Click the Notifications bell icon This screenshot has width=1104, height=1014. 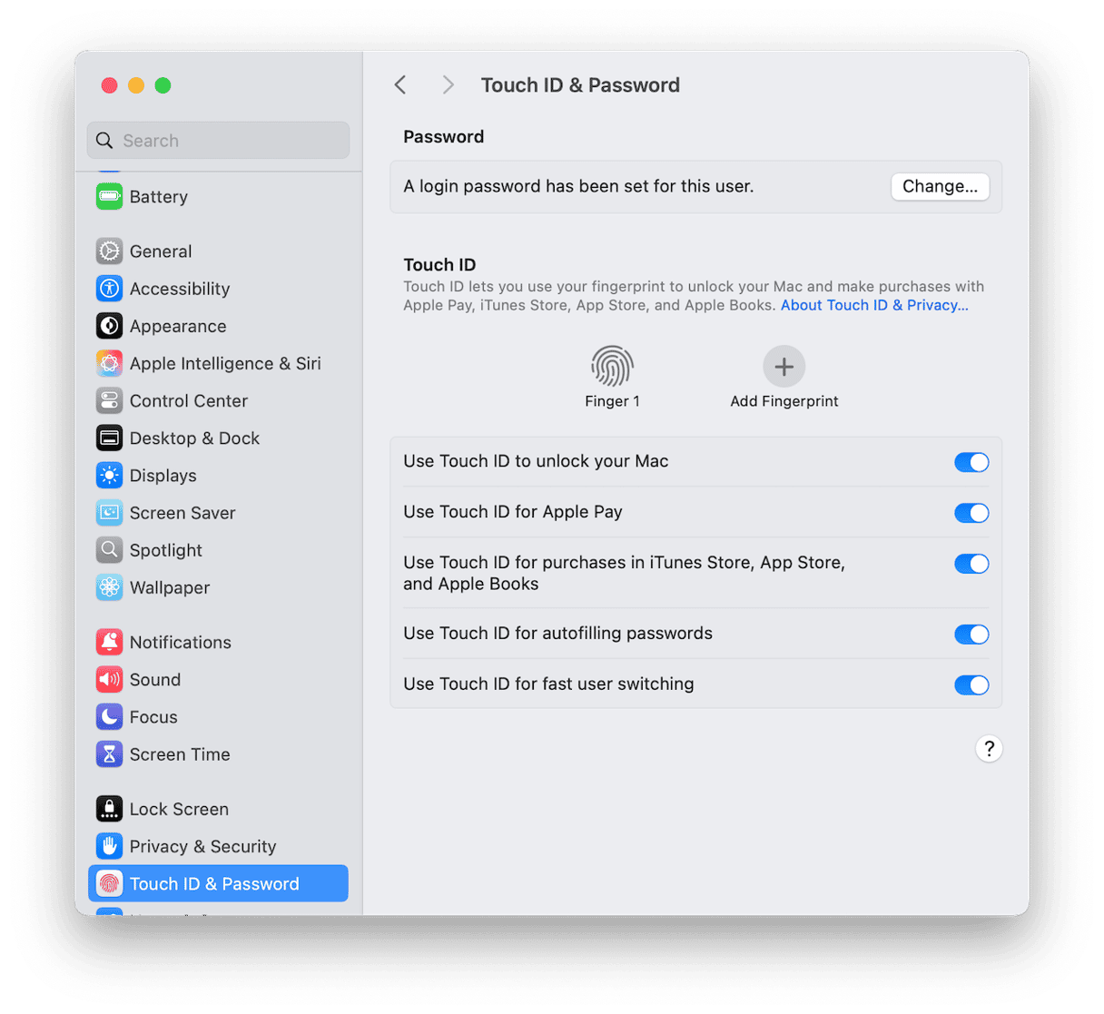click(109, 642)
